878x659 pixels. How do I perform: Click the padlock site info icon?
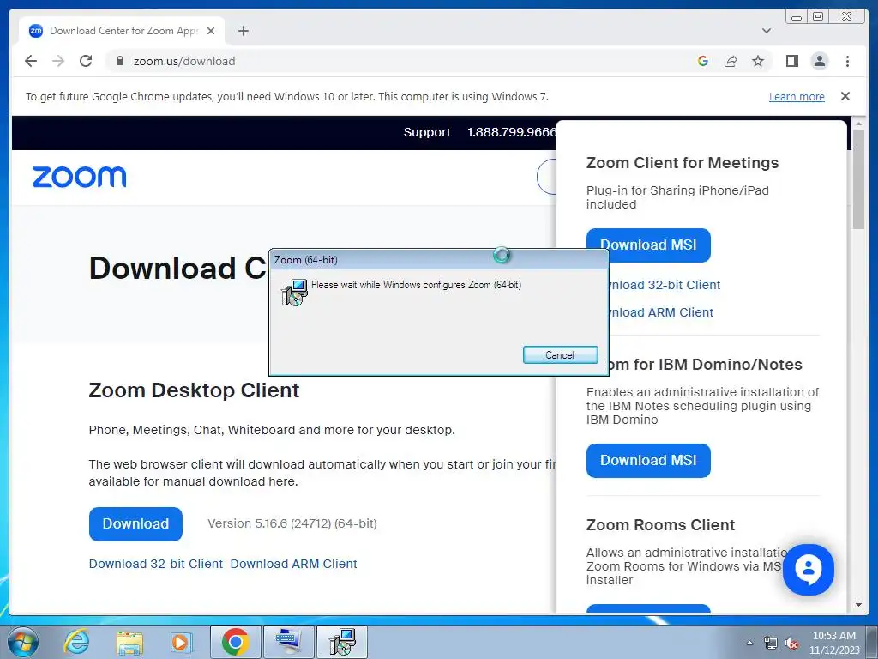(119, 61)
